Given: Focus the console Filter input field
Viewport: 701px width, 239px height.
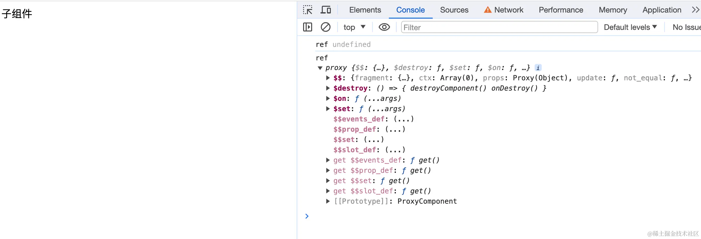Looking at the screenshot, I should point(499,27).
